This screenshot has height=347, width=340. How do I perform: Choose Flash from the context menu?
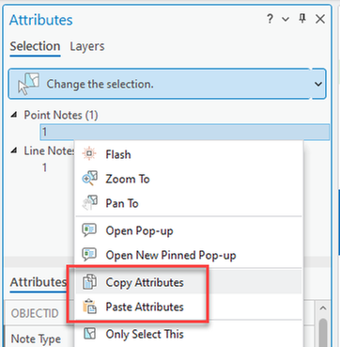click(x=189, y=154)
